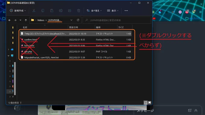Select the httpコロンスラッシュ text file
This screenshot has width=205, height=115.
(76, 34)
